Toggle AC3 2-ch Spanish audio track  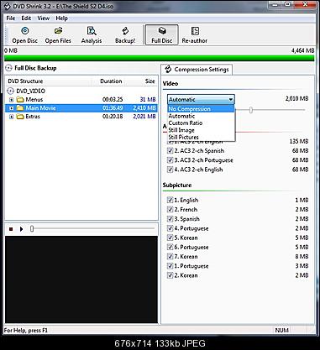170,150
